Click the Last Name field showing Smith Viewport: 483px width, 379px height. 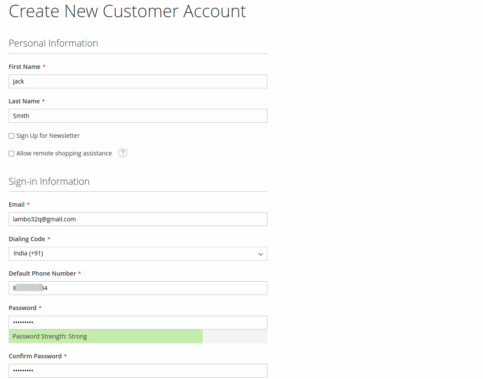(138, 115)
